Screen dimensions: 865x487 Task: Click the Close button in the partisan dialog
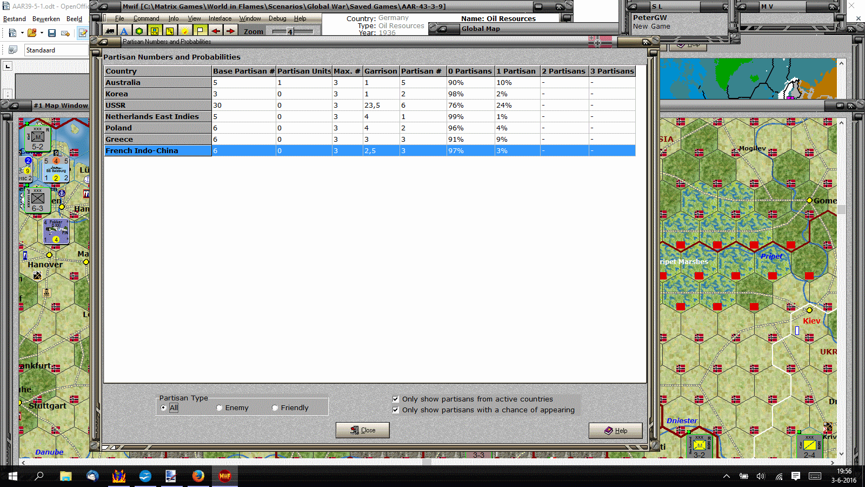click(x=362, y=430)
